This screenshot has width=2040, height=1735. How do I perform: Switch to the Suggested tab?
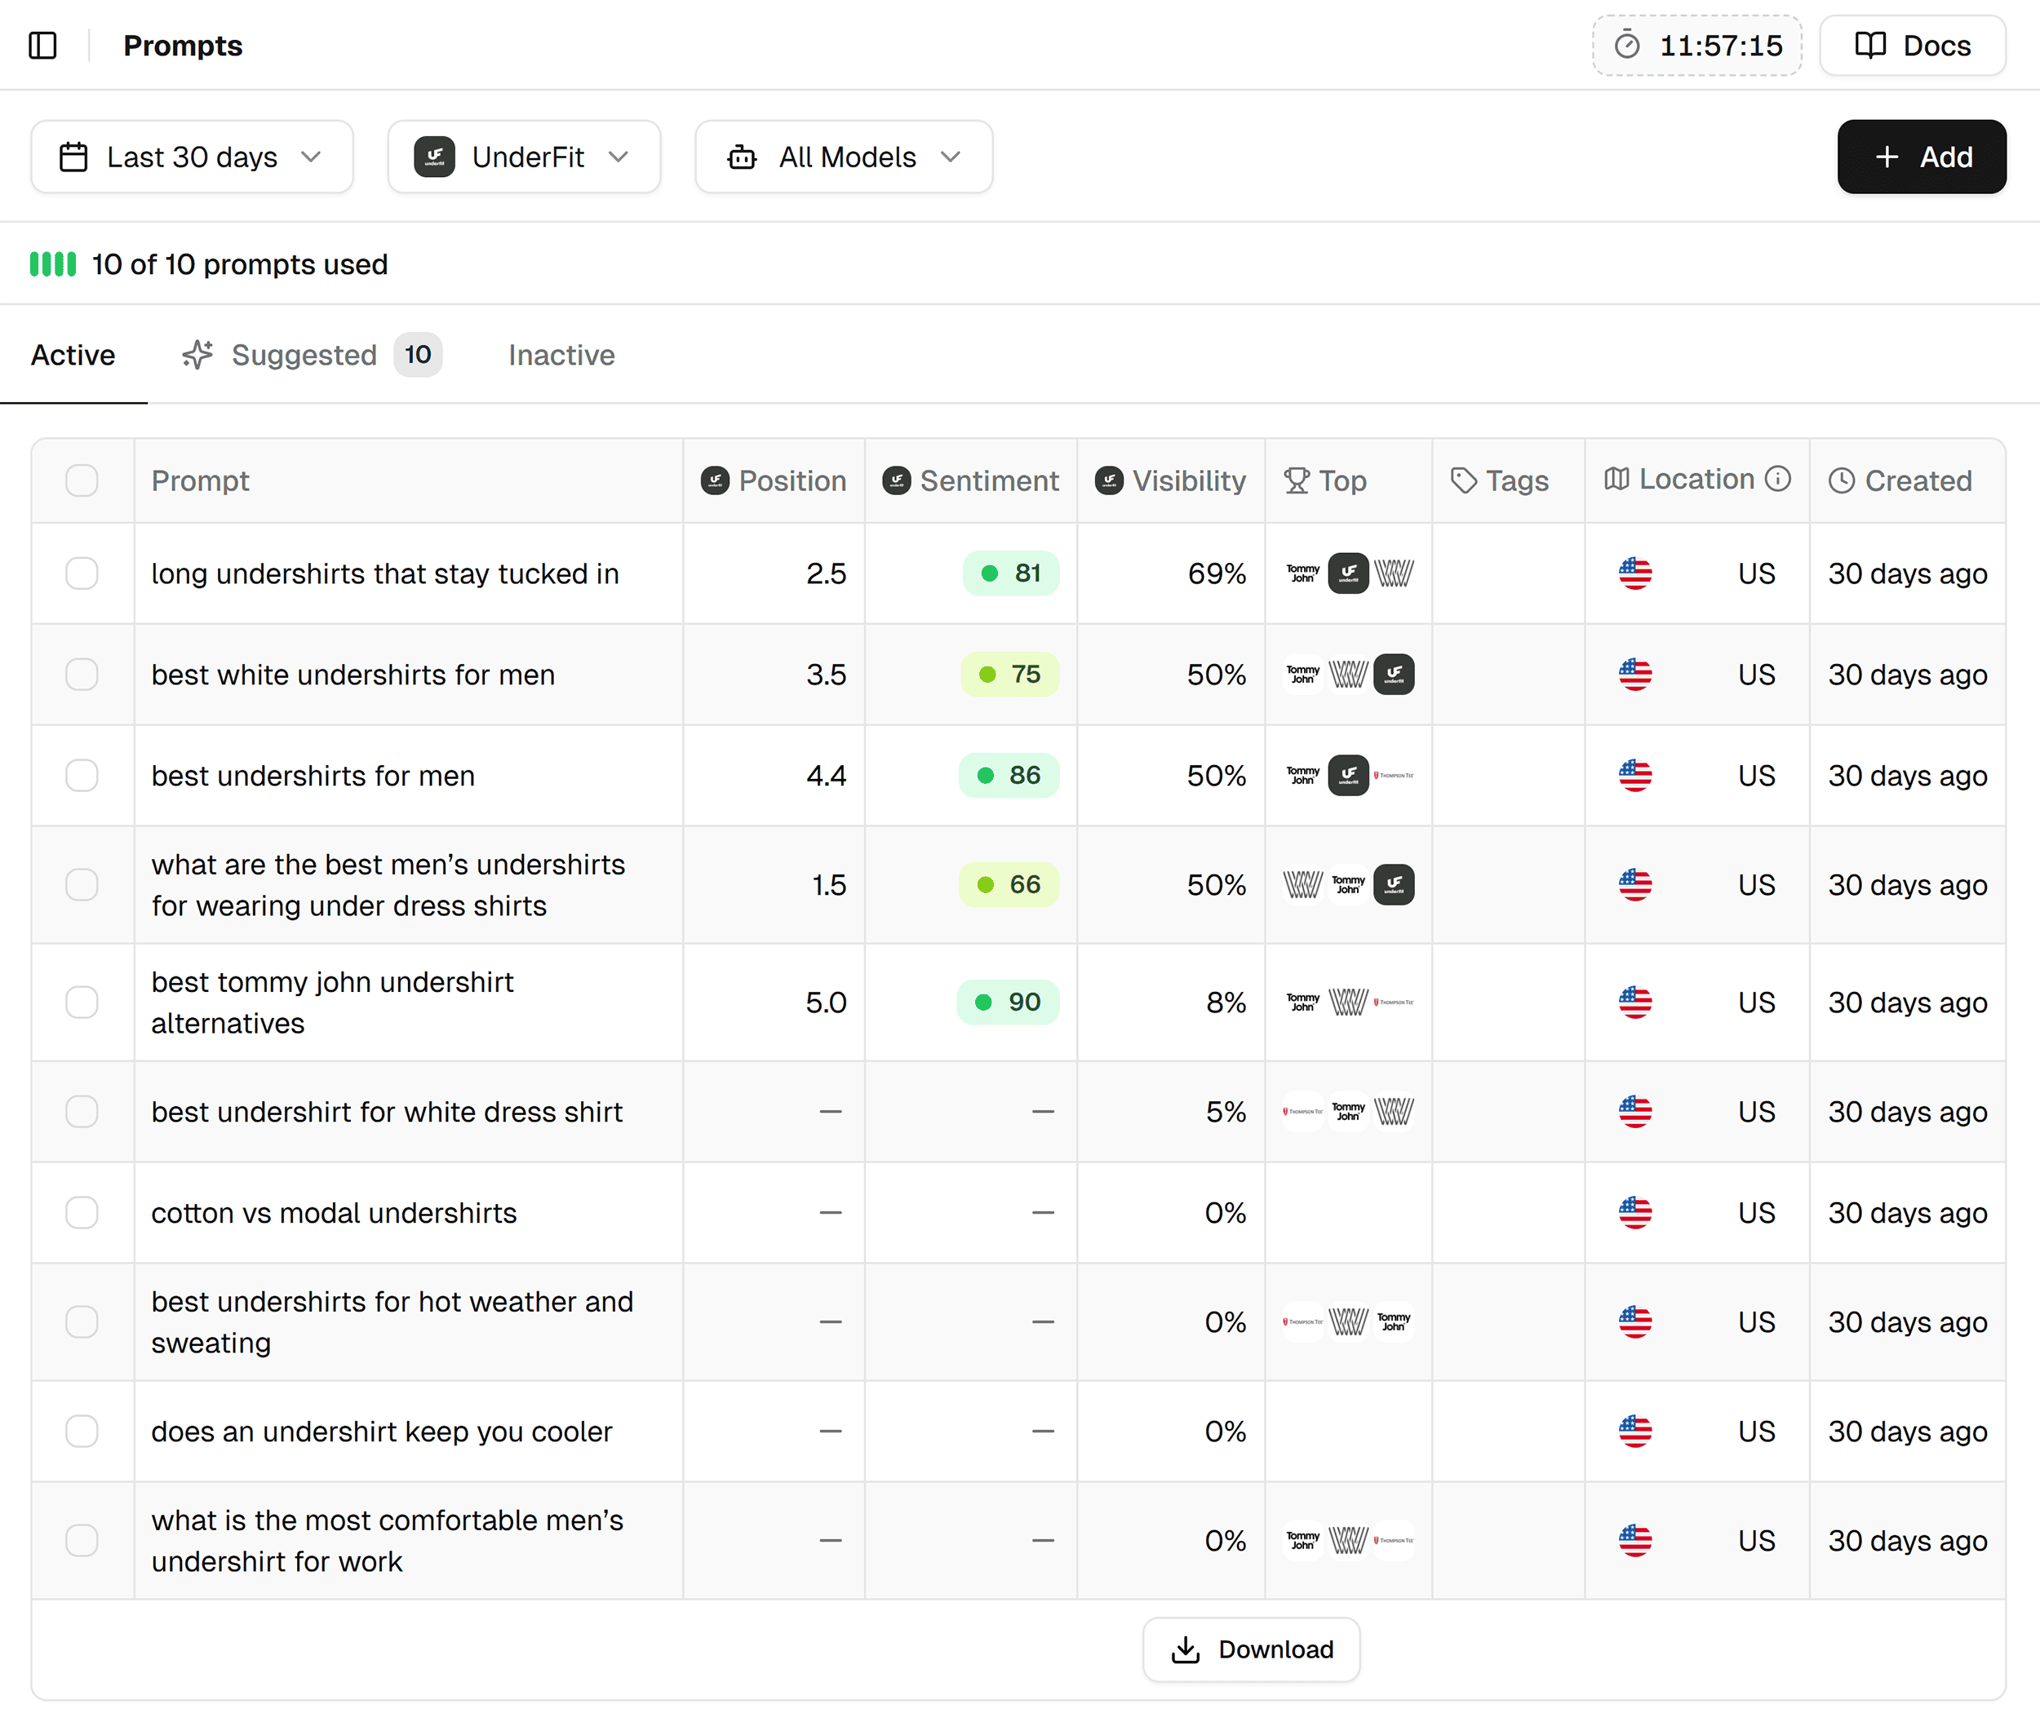coord(303,355)
